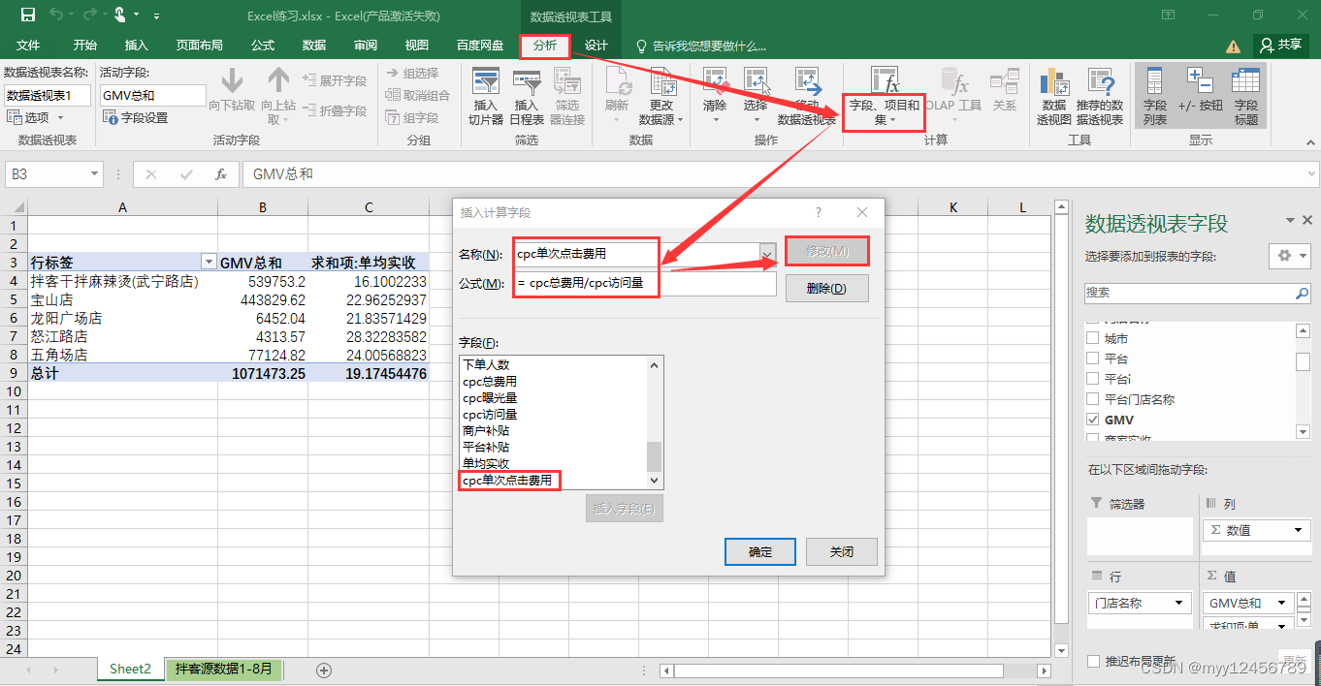This screenshot has width=1321, height=686.
Task: Toggle the +/- buttons (+/- 按钮) display
Action: (1201, 95)
